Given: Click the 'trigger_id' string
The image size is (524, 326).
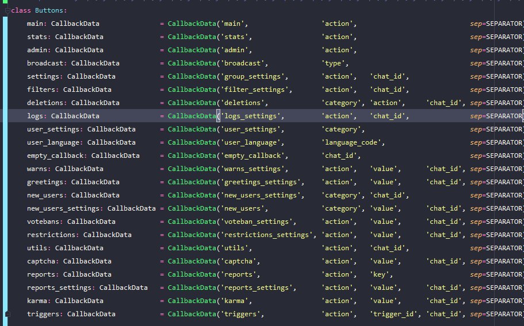Looking at the screenshot, I should pyautogui.click(x=393, y=314).
